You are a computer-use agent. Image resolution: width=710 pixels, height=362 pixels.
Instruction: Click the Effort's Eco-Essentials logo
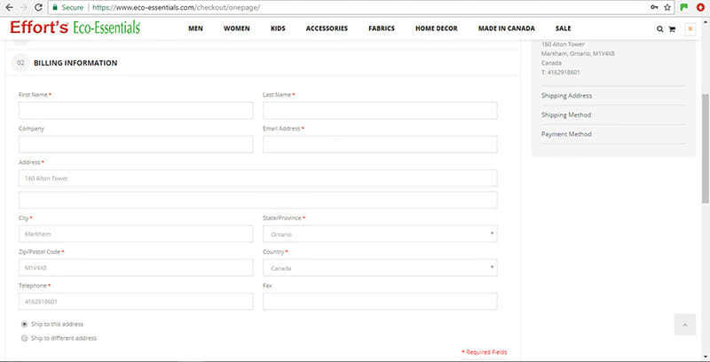click(75, 28)
